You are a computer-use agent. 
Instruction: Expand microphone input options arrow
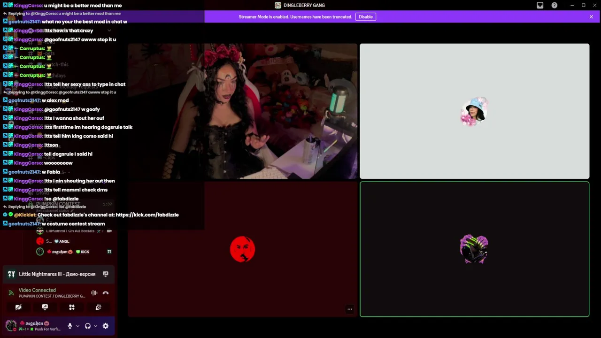tap(77, 326)
